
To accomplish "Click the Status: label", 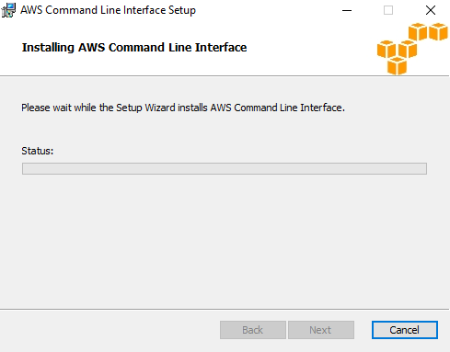I will (38, 151).
